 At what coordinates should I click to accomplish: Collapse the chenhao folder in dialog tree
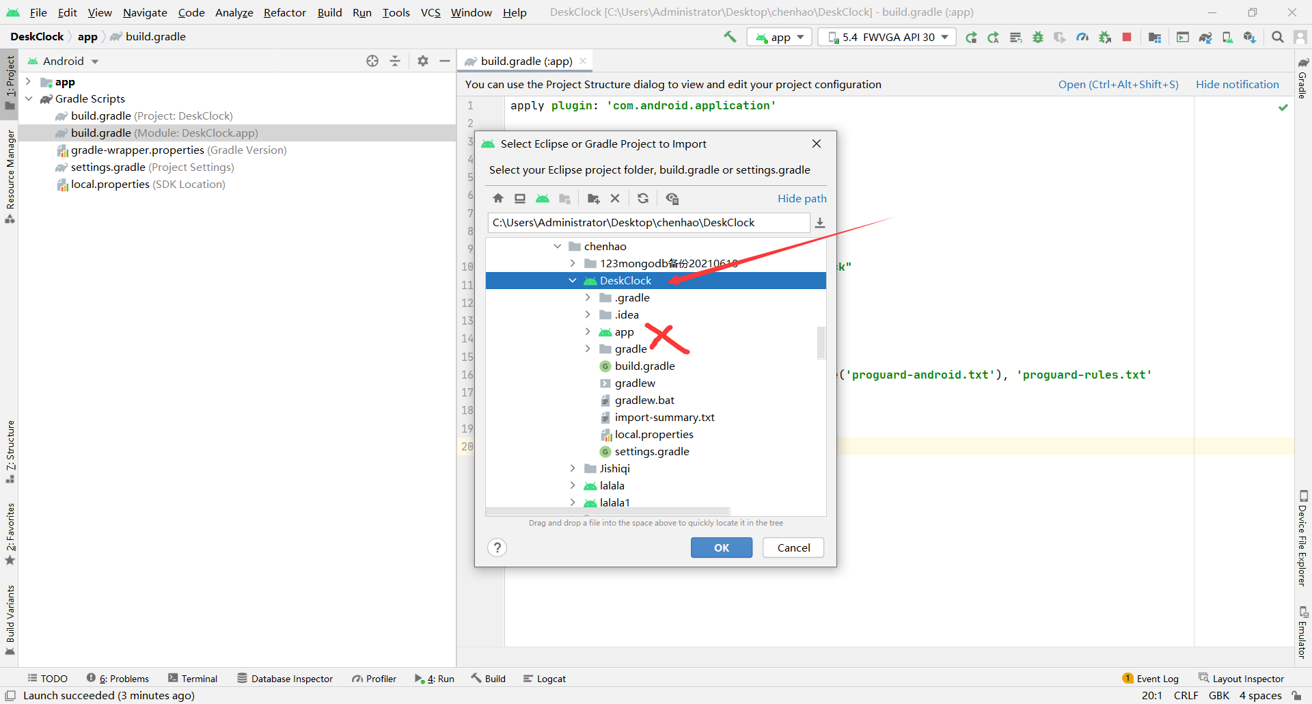pyautogui.click(x=558, y=246)
